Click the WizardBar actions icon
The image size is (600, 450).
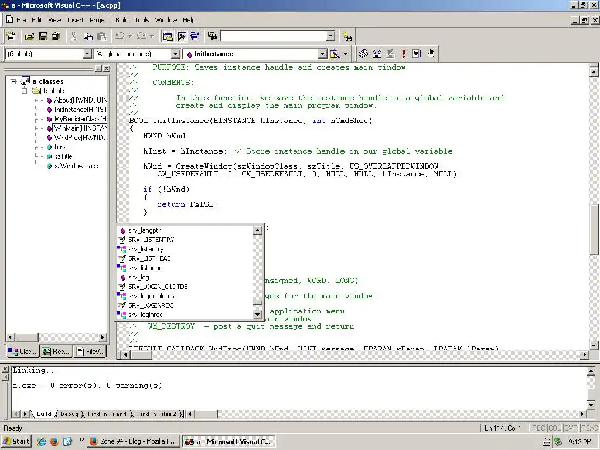click(x=335, y=54)
